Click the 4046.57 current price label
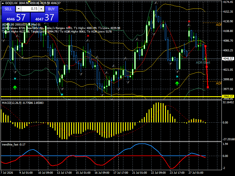 228,58
